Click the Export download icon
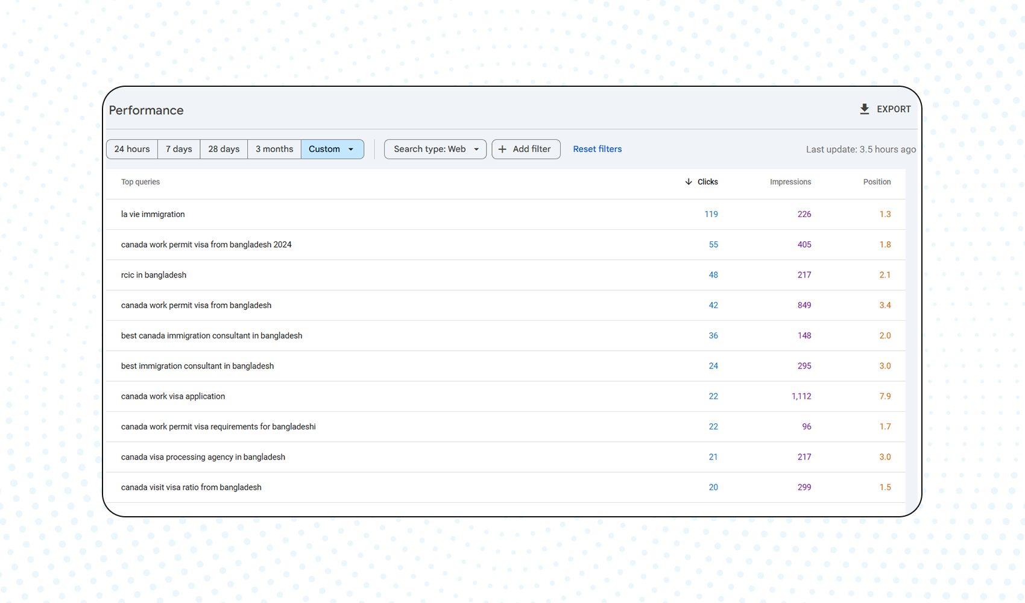The height and width of the screenshot is (603, 1025). [865, 109]
